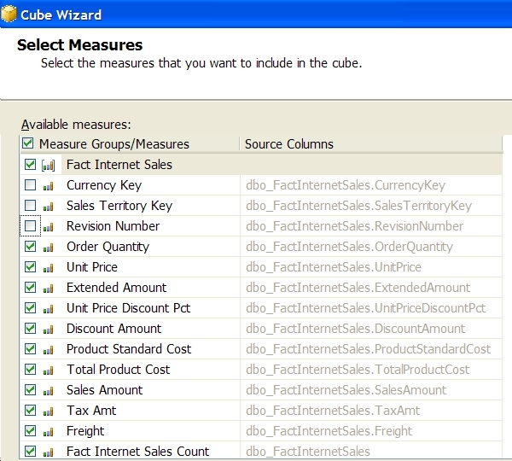The width and height of the screenshot is (512, 461).
Task: Select the Revision Number measure name
Action: click(113, 226)
